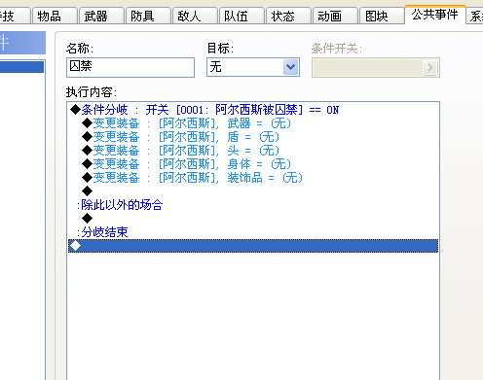The height and width of the screenshot is (380, 483).
Task: Select the 条件分岐 开关 [0001] line
Action: [x=253, y=110]
